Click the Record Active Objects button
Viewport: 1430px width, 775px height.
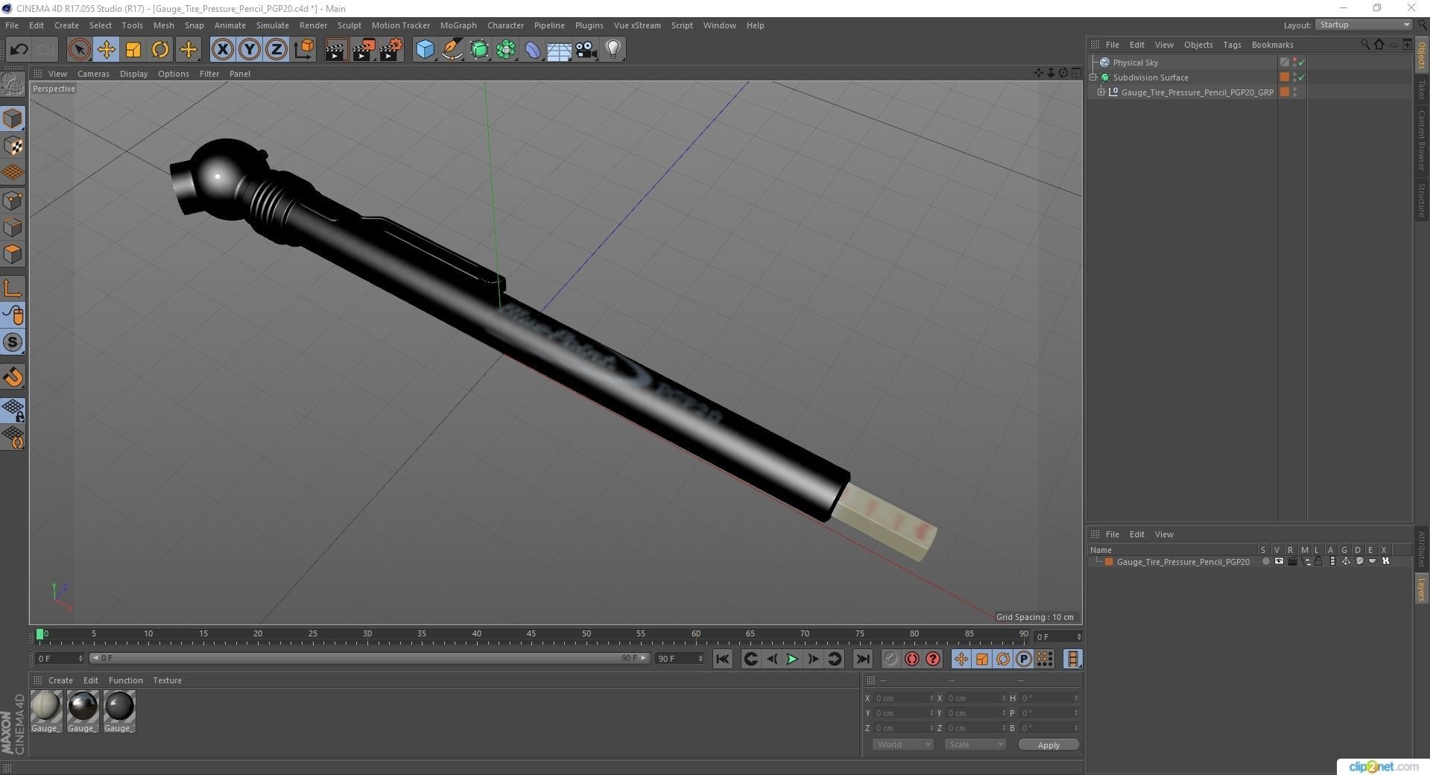(890, 659)
